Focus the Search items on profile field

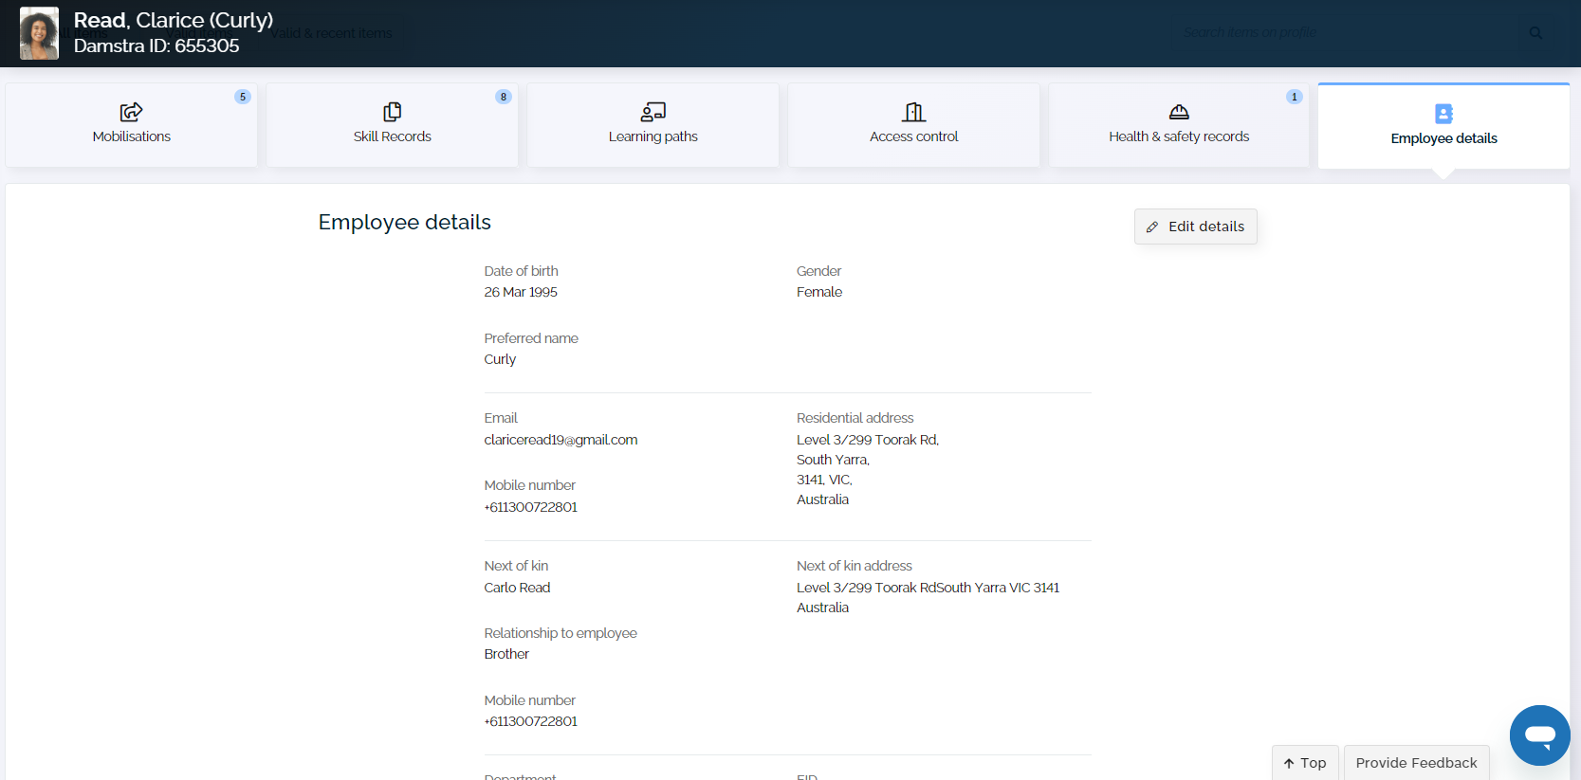tap(1347, 33)
